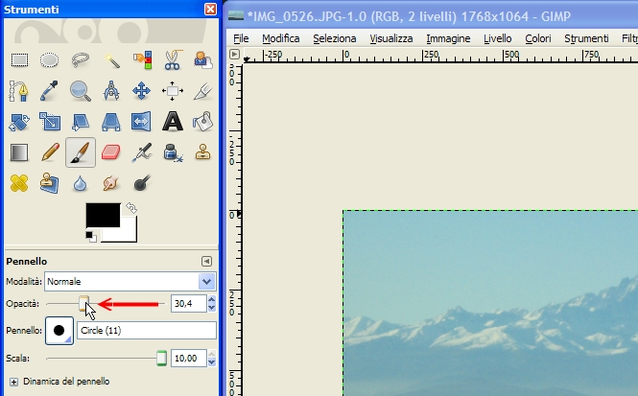Open the Strumenti menu in image window
Image resolution: width=638 pixels, height=396 pixels.
pos(586,38)
